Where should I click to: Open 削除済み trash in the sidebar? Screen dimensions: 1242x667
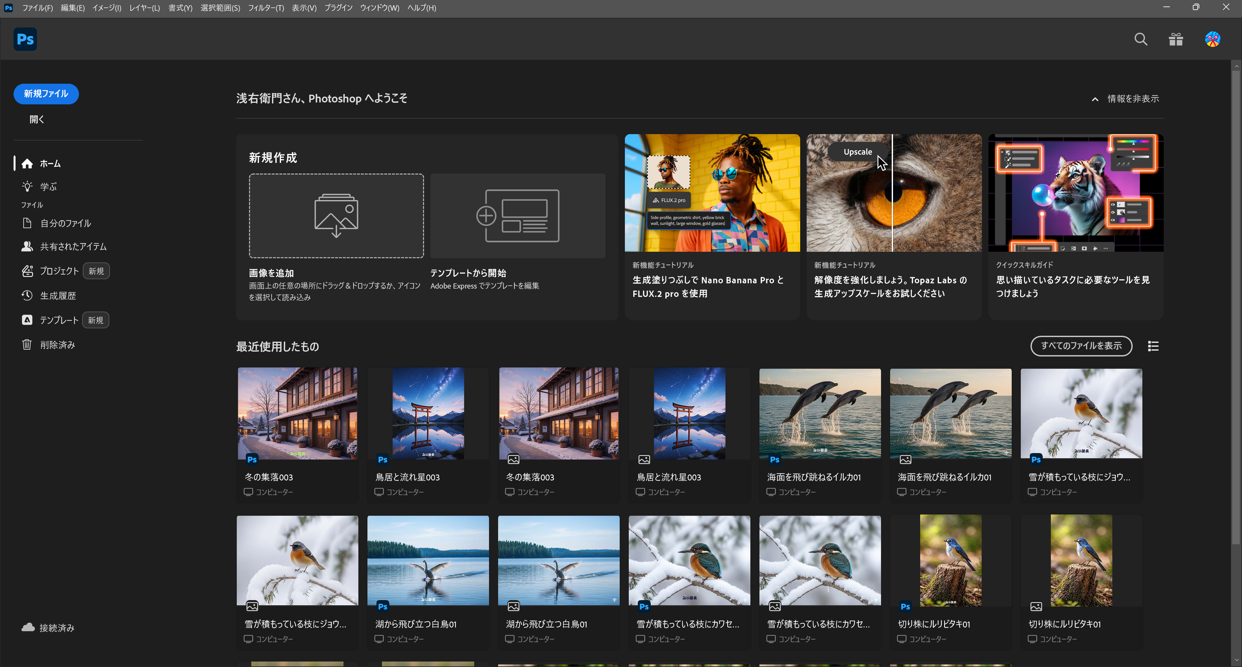(x=57, y=345)
